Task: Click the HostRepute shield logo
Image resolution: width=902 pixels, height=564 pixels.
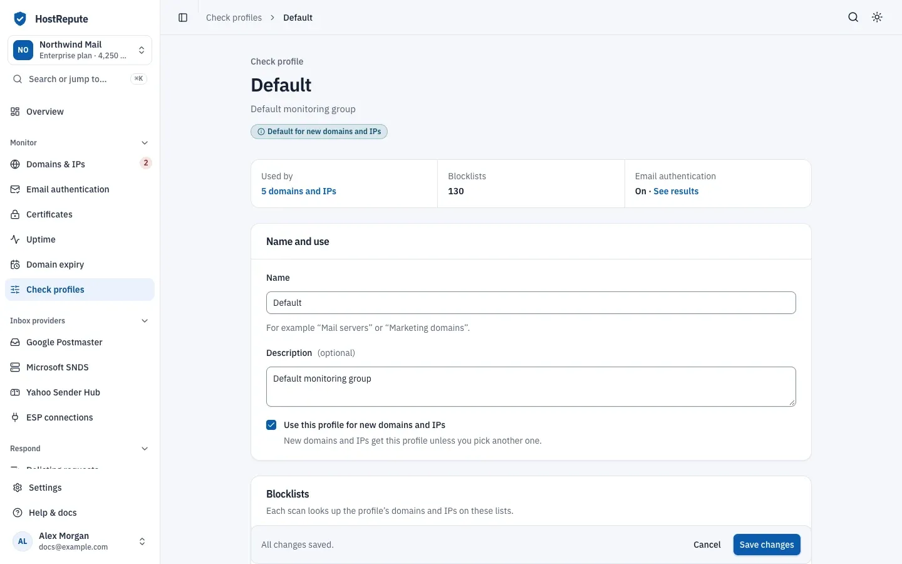Action: (x=20, y=19)
